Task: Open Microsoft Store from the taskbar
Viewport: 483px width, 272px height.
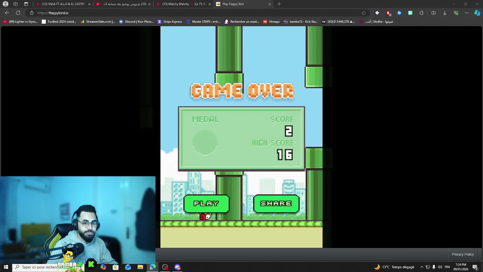Action: [115, 267]
